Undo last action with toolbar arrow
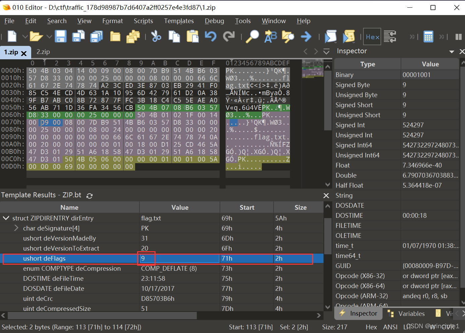Image resolution: width=465 pixels, height=333 pixels. pyautogui.click(x=211, y=36)
